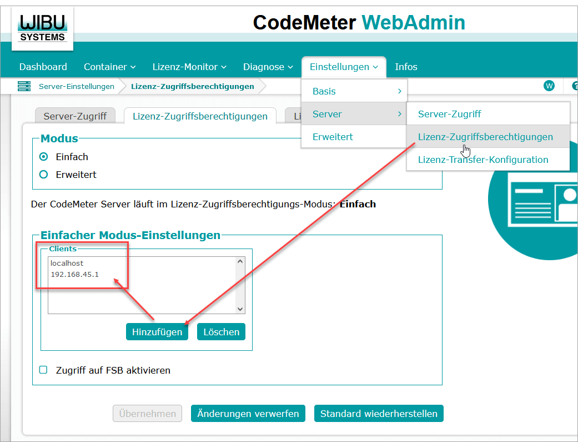Expand the Diagnose dropdown menu
578x442 pixels.
point(268,67)
